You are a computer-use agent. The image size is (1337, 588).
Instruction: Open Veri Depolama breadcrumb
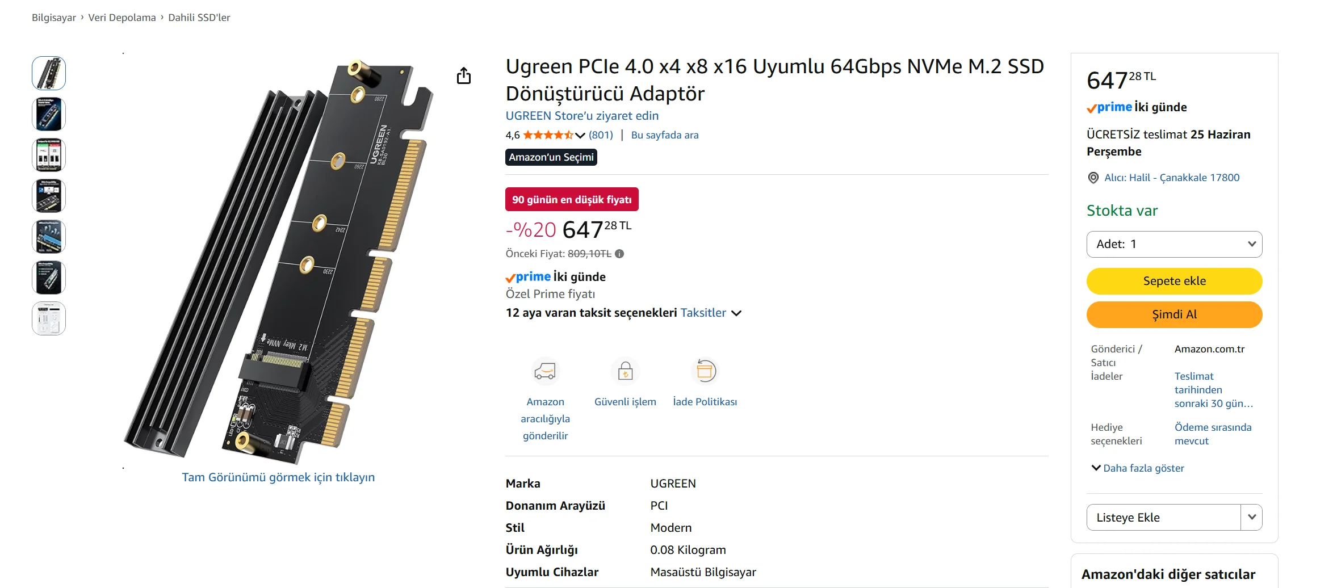click(122, 18)
